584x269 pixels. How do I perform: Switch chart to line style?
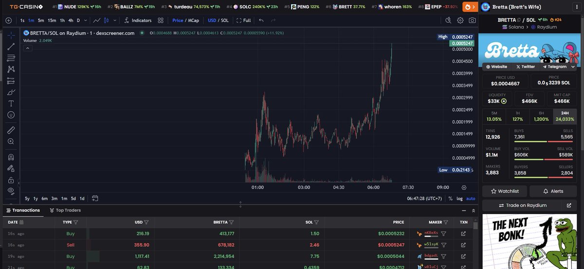coord(97,20)
